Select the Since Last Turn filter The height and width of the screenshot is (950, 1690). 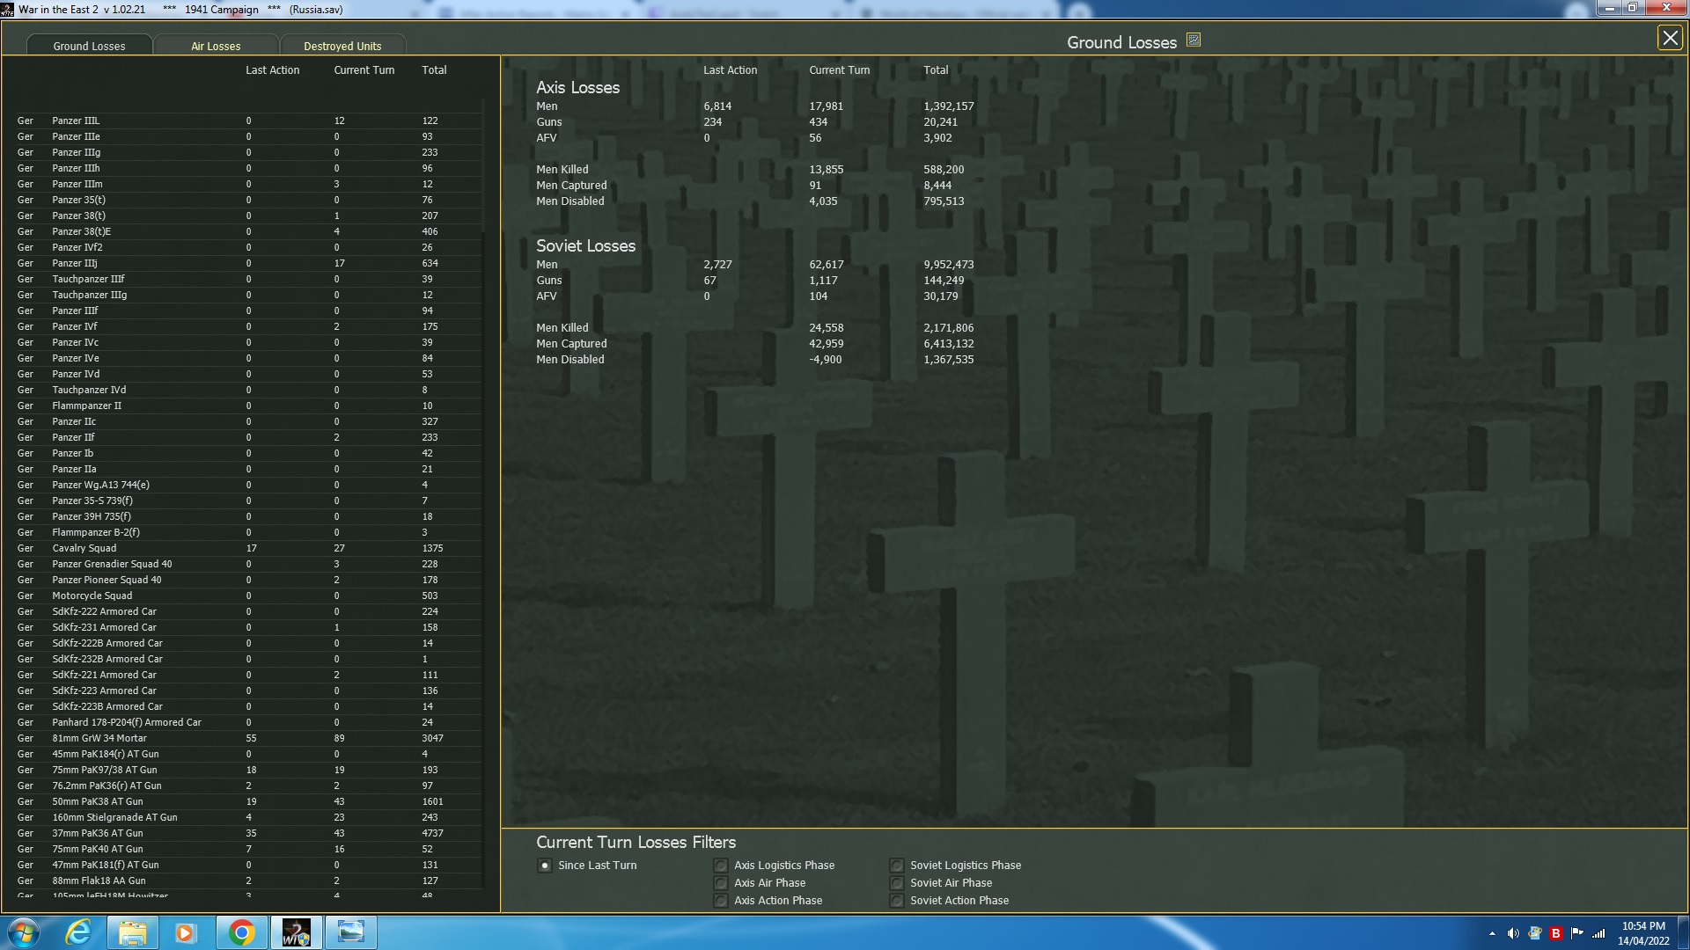click(x=545, y=866)
